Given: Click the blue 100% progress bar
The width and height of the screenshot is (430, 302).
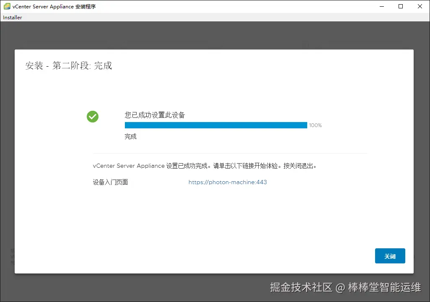Looking at the screenshot, I should pyautogui.click(x=216, y=125).
